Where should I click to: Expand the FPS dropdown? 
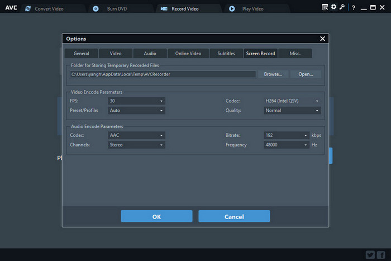(x=136, y=101)
